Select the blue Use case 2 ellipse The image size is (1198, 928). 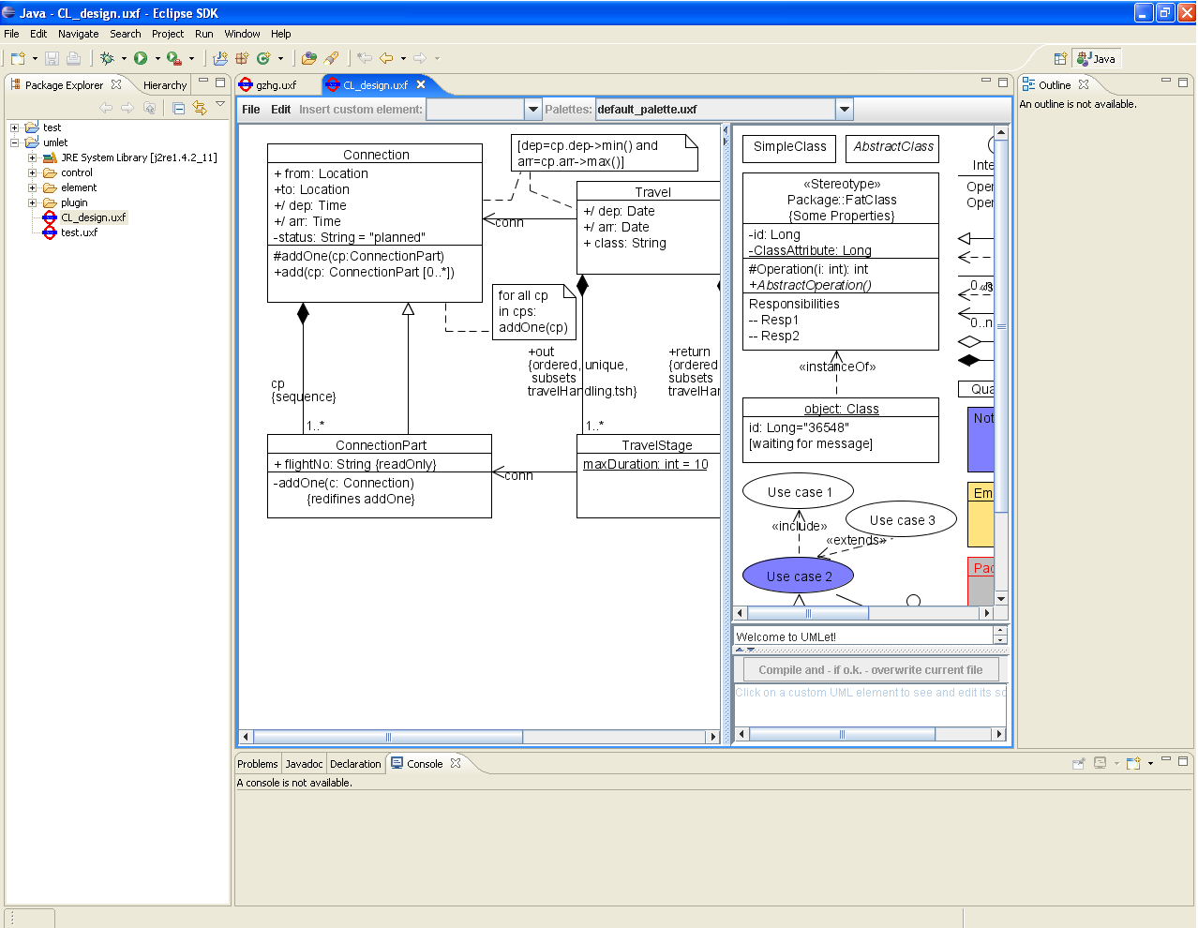pyautogui.click(x=799, y=576)
